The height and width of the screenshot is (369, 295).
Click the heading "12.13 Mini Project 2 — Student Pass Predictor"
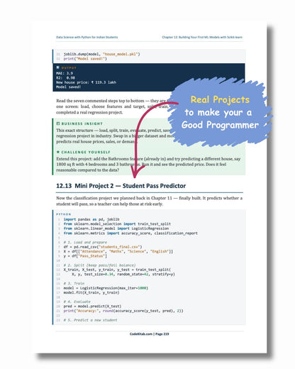[x=121, y=186]
